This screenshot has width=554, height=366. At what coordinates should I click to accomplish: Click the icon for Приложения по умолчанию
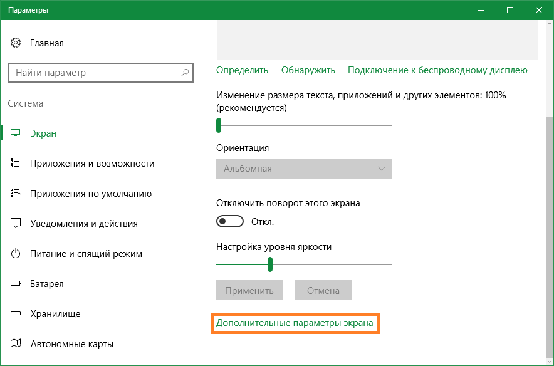[x=16, y=194]
